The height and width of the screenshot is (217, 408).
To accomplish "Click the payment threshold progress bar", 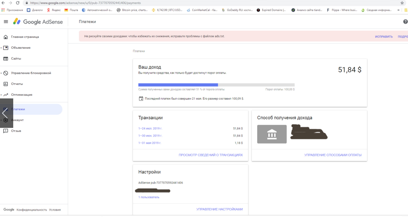I will tap(216, 85).
